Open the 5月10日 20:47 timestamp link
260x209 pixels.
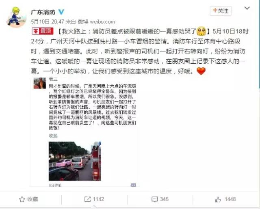click(48, 22)
